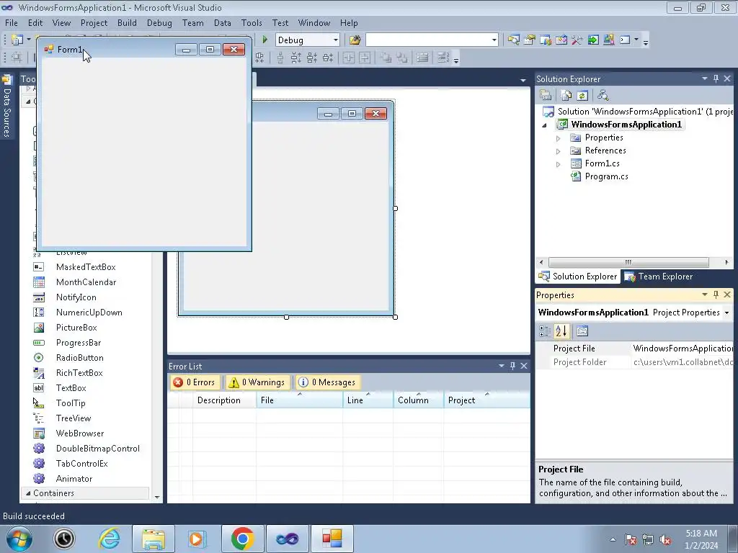Select the RadioButton control in Toolbox
Viewport: 738px width, 553px height.
79,357
